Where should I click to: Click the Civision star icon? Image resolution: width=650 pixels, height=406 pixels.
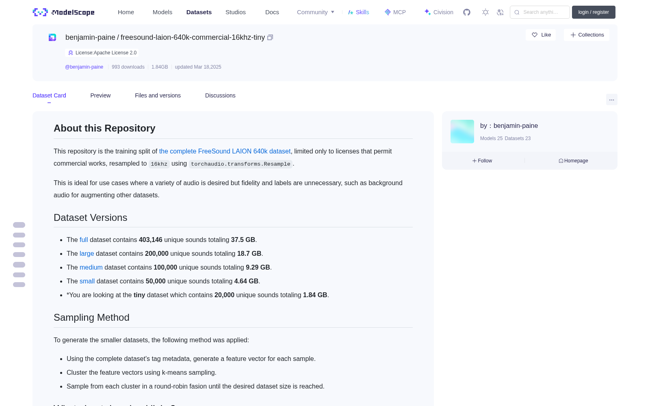427,12
